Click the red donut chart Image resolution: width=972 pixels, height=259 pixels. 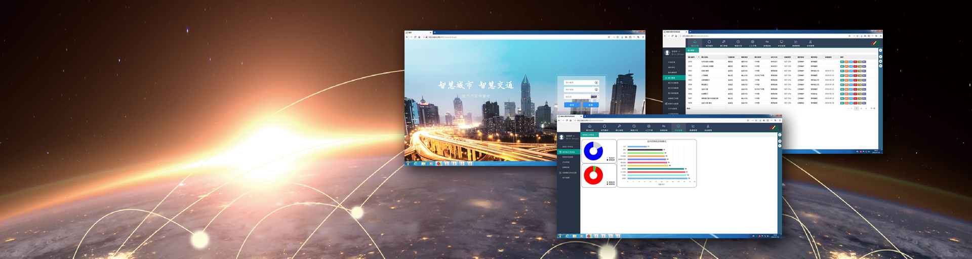(x=593, y=175)
